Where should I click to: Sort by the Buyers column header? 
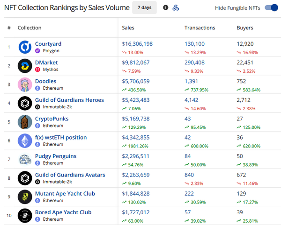pyautogui.click(x=245, y=28)
